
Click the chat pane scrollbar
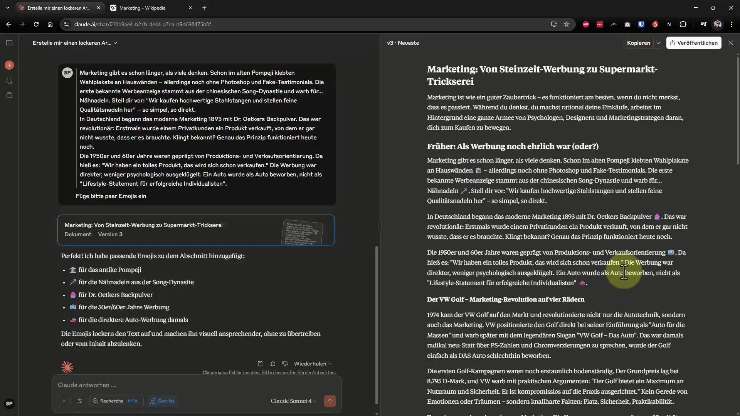click(x=376, y=325)
